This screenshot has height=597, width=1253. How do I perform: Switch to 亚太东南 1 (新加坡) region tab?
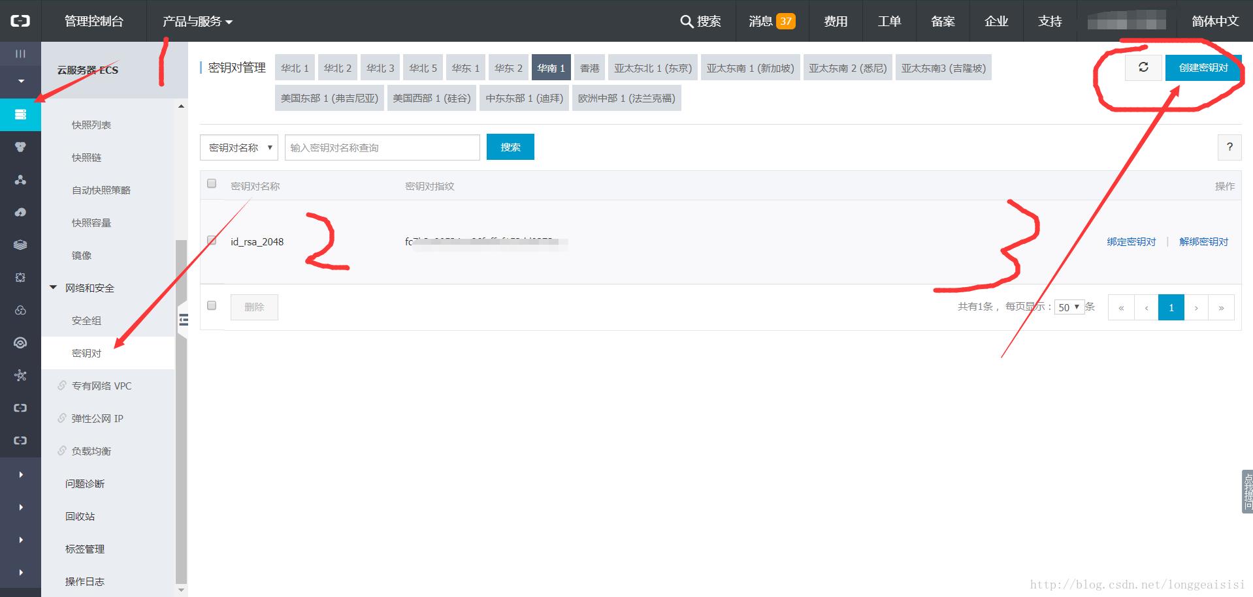750,68
